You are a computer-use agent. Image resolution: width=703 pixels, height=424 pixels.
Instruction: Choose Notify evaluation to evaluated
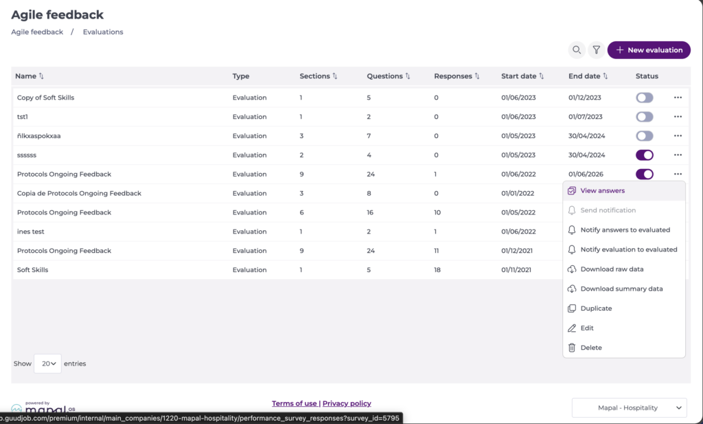(623, 249)
